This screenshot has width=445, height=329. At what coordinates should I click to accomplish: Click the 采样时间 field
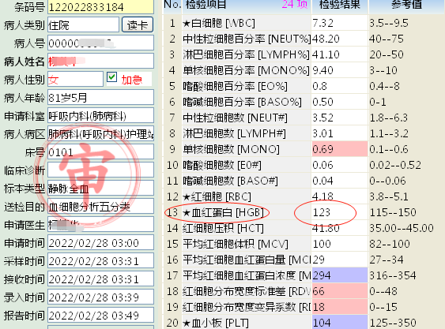pyautogui.click(x=100, y=261)
